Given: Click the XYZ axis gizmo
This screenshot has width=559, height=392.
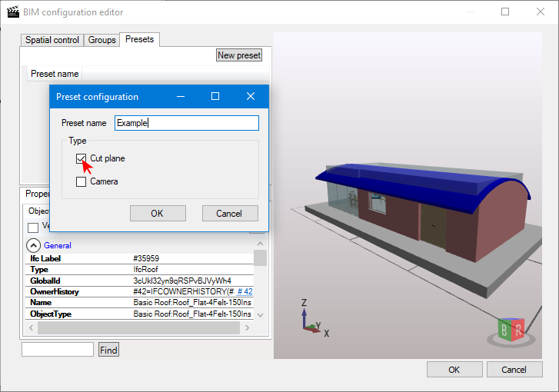Looking at the screenshot, I should (x=311, y=320).
